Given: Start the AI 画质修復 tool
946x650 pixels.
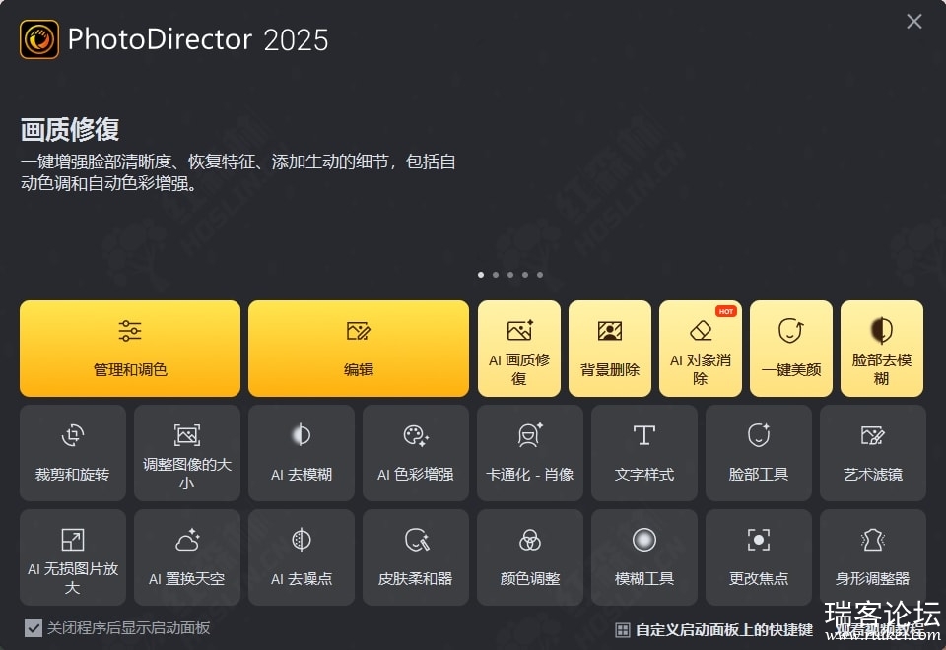Looking at the screenshot, I should click(x=519, y=349).
